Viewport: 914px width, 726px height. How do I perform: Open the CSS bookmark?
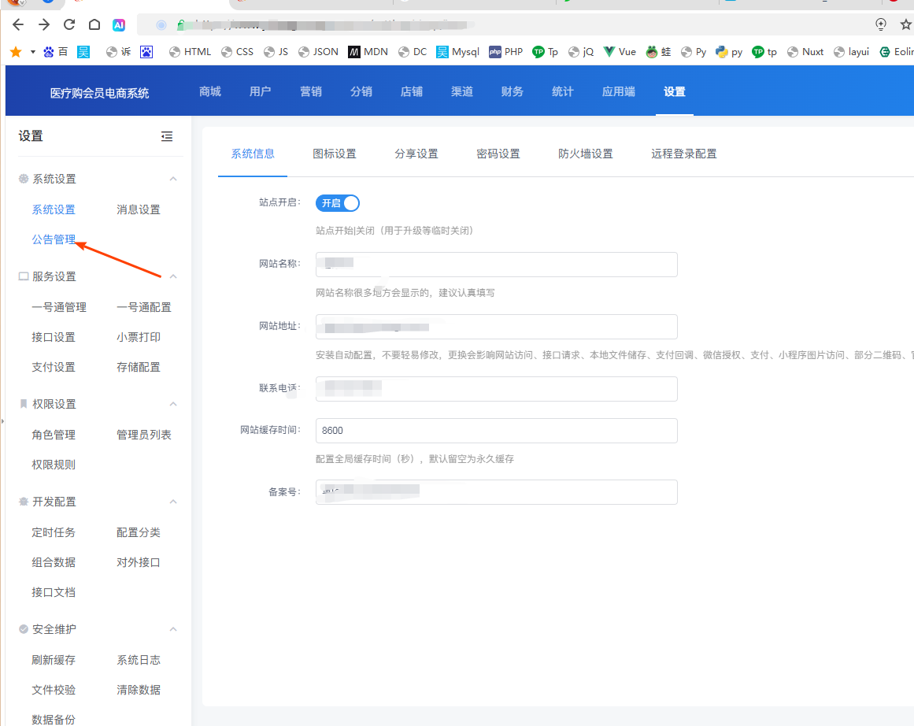(237, 52)
